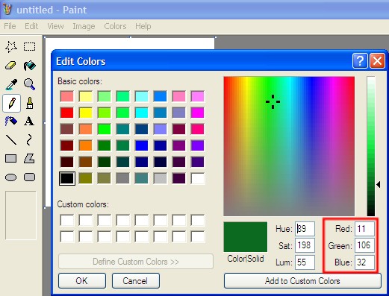389x296 pixels.
Task: Click Add to Custom Colors button
Action: point(302,281)
